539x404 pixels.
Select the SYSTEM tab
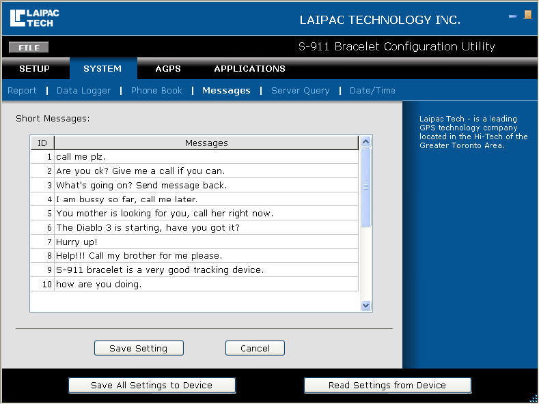(x=102, y=69)
